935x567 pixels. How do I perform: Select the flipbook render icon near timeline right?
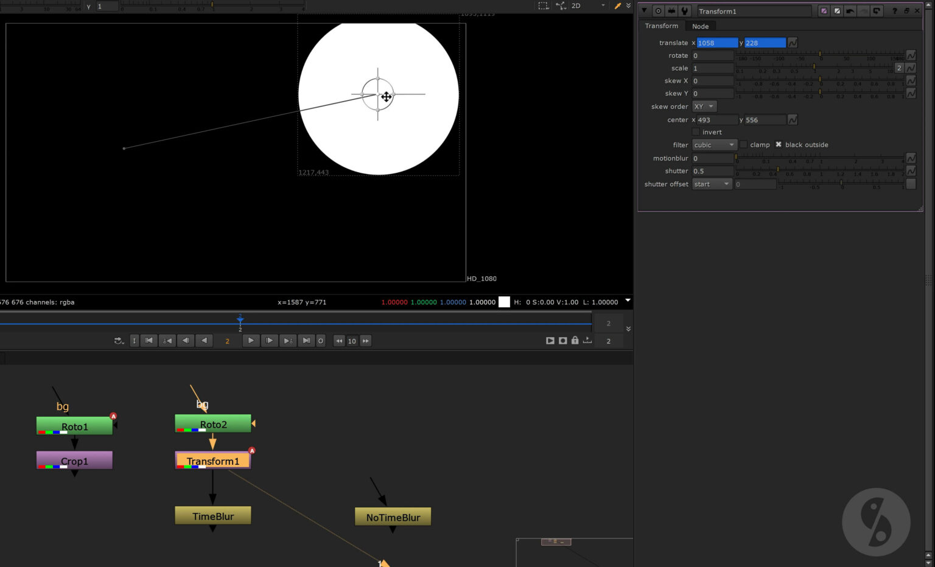pyautogui.click(x=551, y=341)
